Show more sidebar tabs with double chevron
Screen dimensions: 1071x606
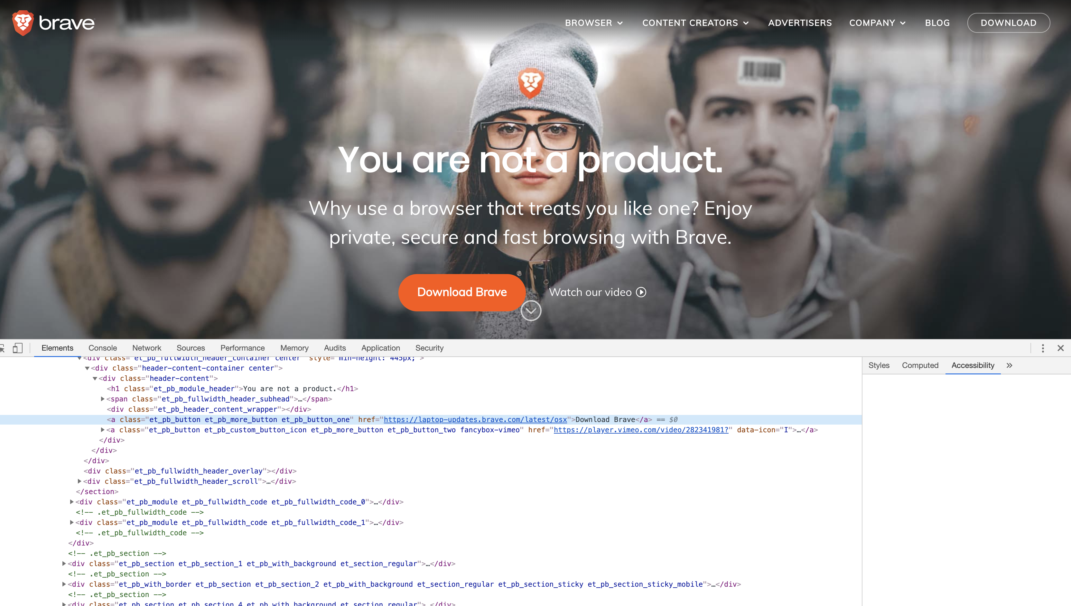tap(1009, 365)
